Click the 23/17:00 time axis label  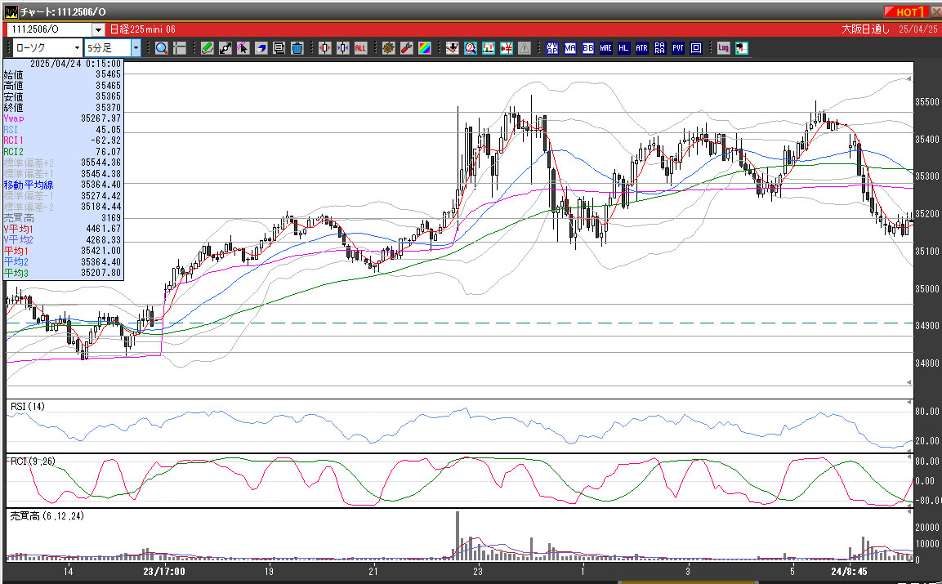tap(164, 572)
